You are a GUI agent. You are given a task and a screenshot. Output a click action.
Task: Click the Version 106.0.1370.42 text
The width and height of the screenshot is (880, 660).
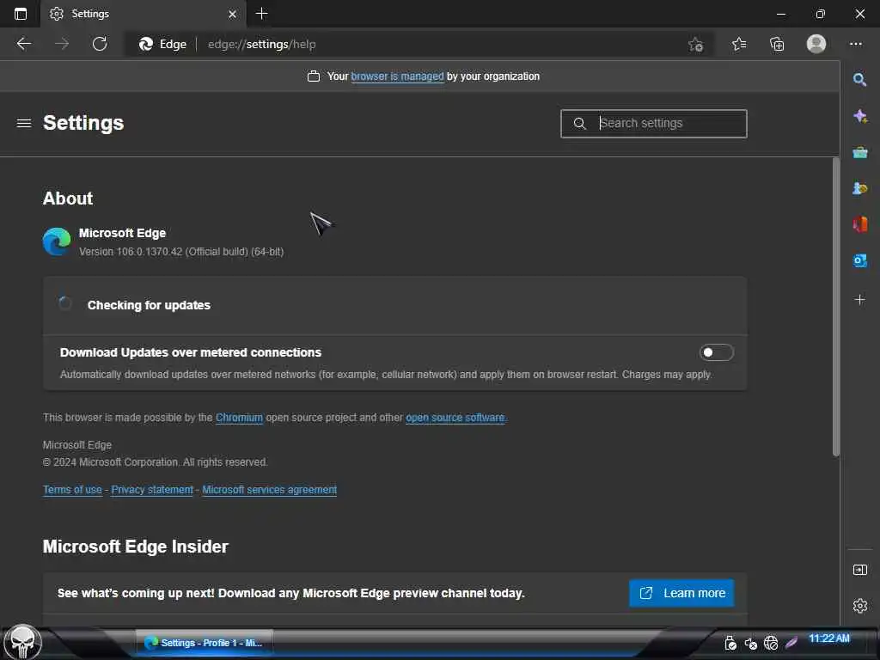click(180, 252)
